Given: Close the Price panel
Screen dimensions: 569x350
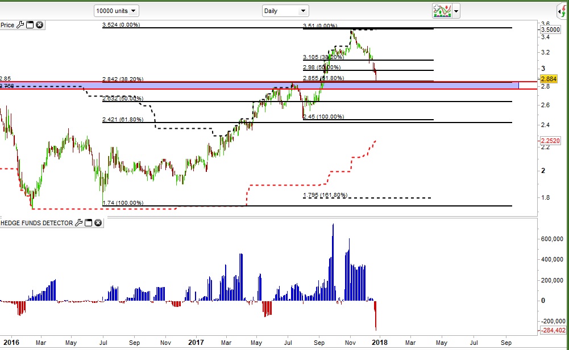Looking at the screenshot, I should (40, 24).
